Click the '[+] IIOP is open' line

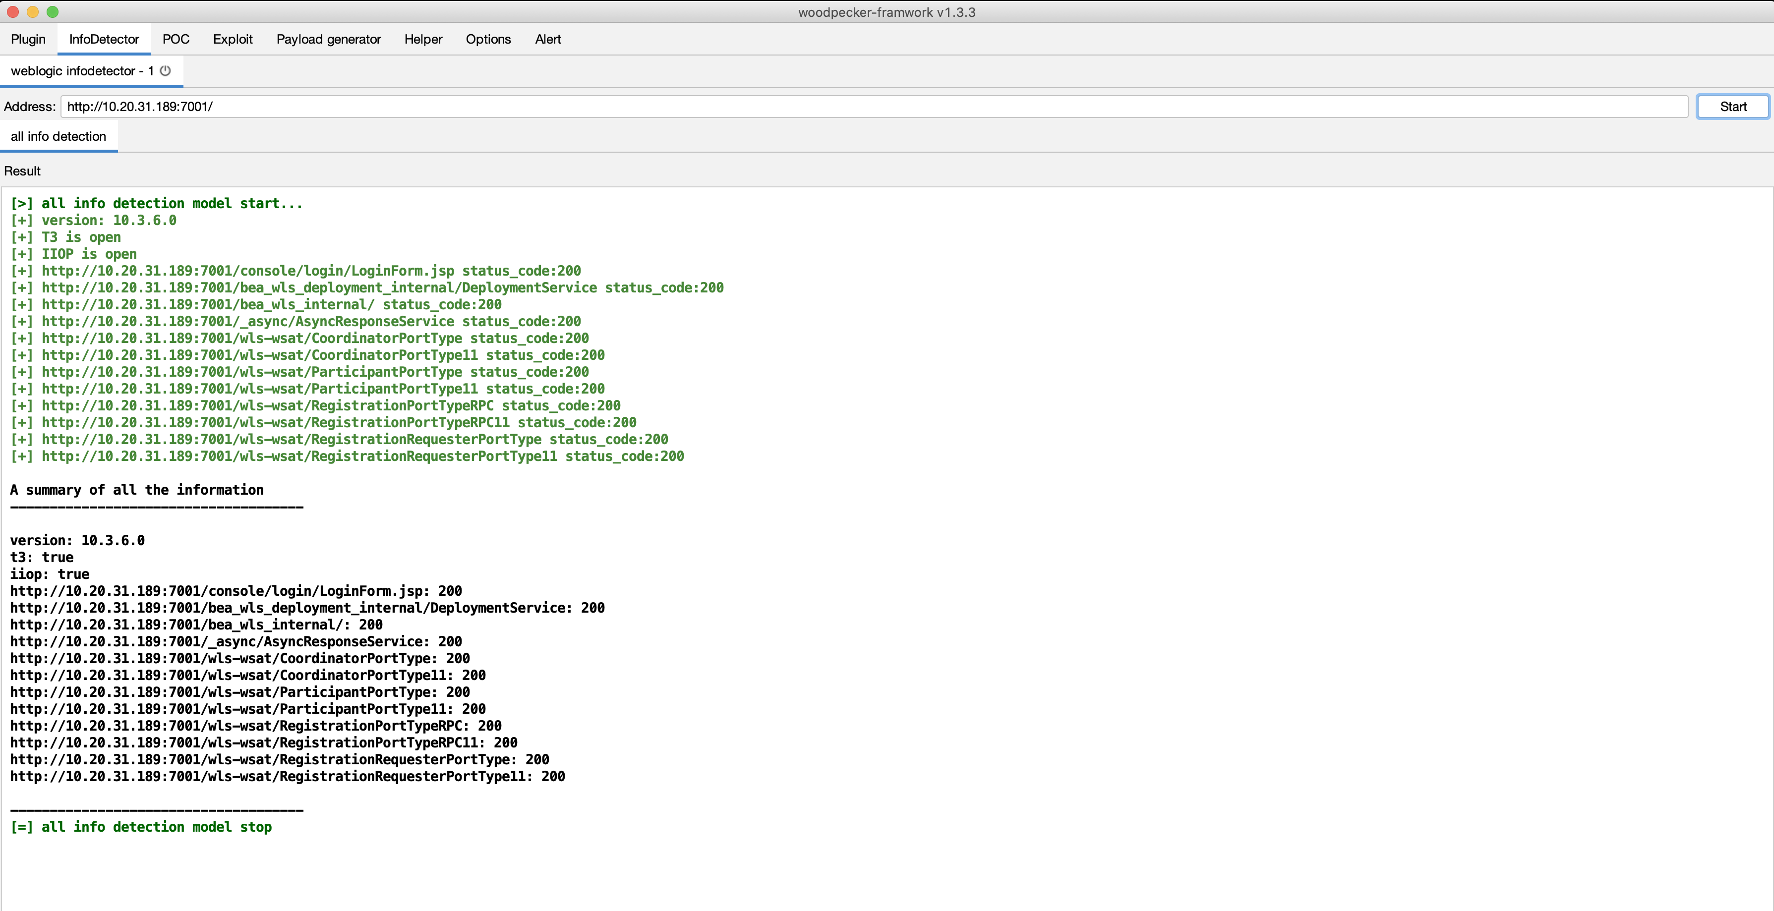click(x=73, y=254)
